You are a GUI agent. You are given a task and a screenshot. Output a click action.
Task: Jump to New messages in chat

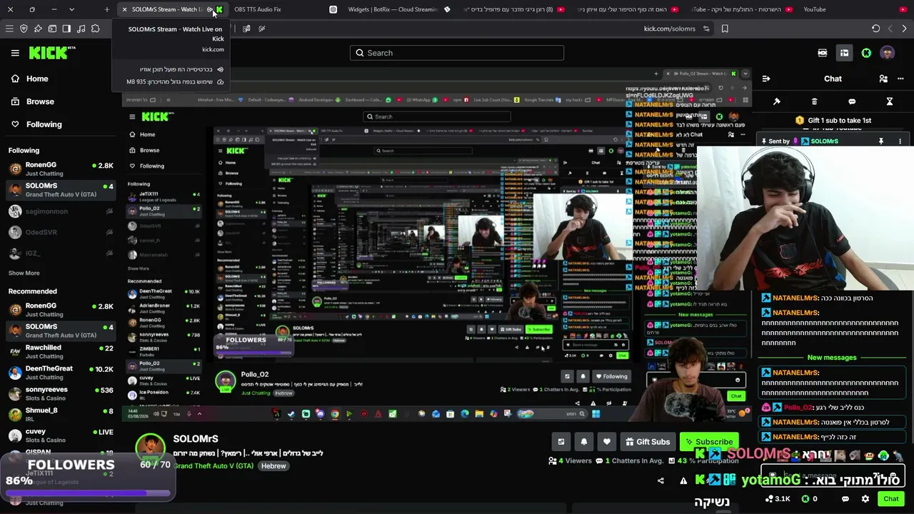pyautogui.click(x=832, y=358)
